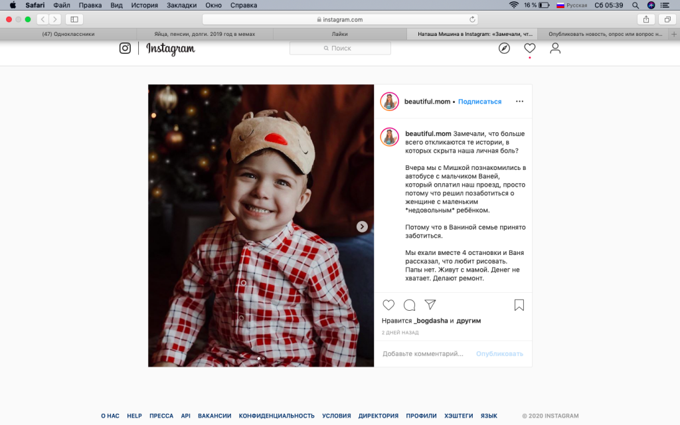This screenshot has width=680, height=425.
Task: Switch to the Лайки browser tab
Action: tap(339, 34)
